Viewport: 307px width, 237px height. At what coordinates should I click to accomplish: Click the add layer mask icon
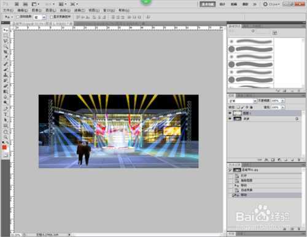point(273,160)
